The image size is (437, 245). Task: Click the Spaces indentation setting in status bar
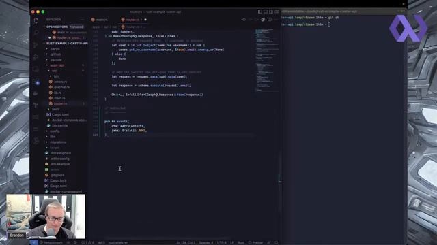[x=206, y=242]
